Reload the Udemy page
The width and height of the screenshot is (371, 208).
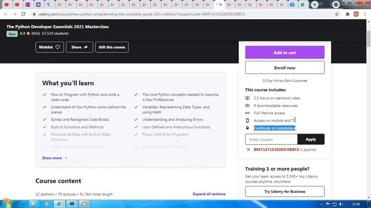coord(23,14)
